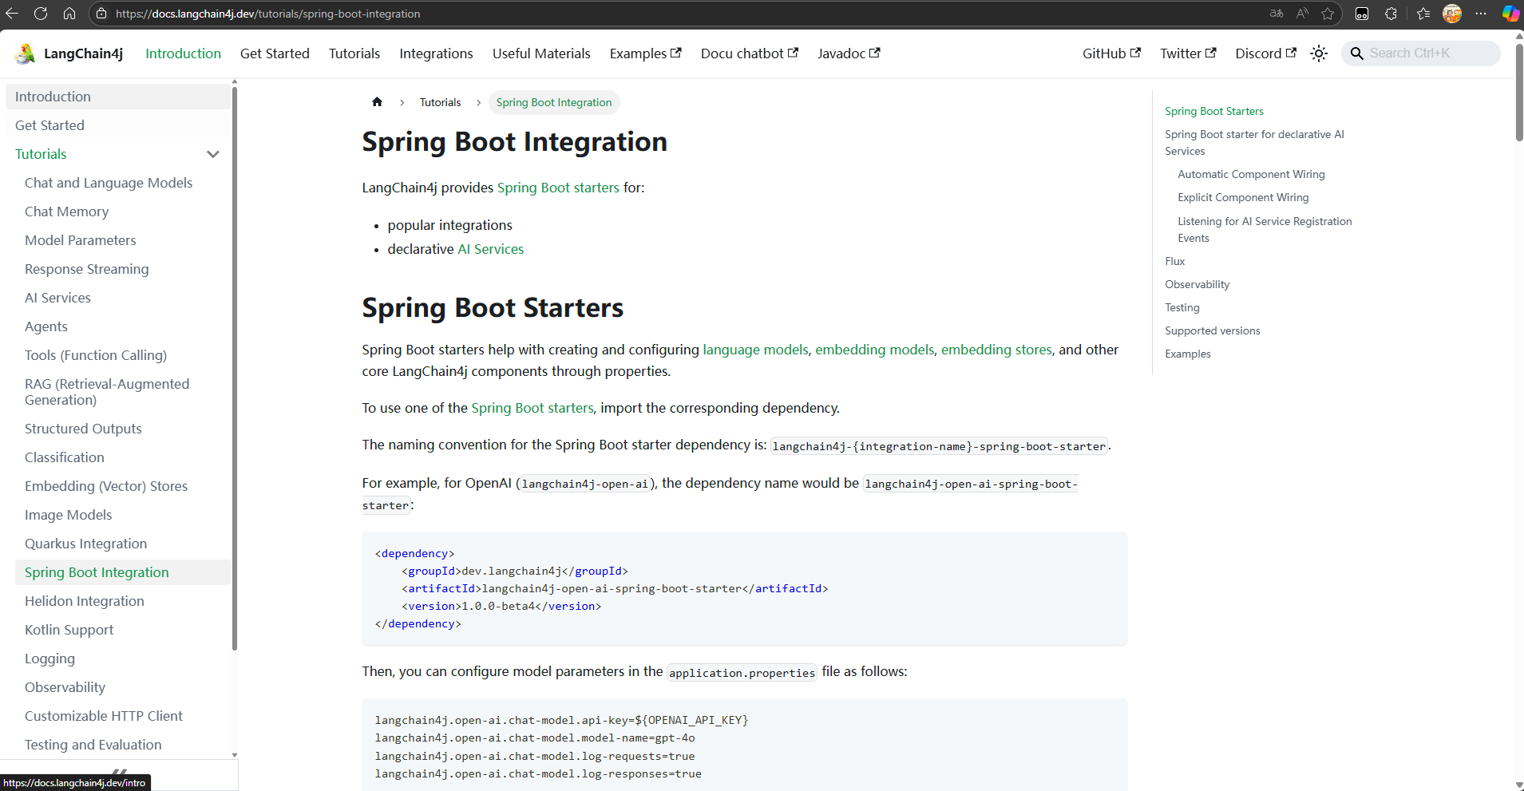The image size is (1524, 791).
Task: Focus the Search Ctrl+K field
Action: [x=1421, y=53]
